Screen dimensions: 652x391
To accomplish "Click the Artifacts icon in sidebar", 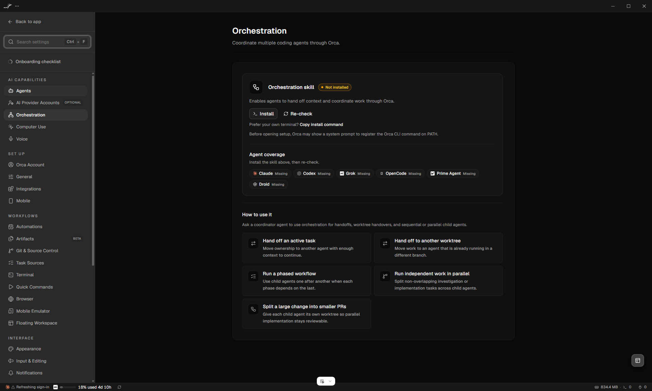I will click(11, 239).
